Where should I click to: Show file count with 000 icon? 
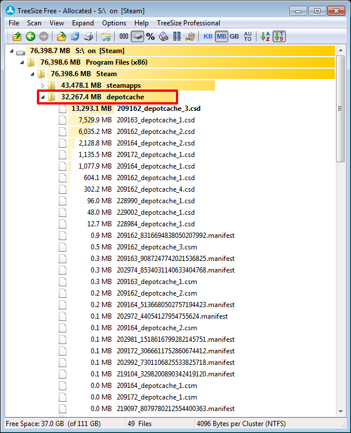click(x=124, y=36)
